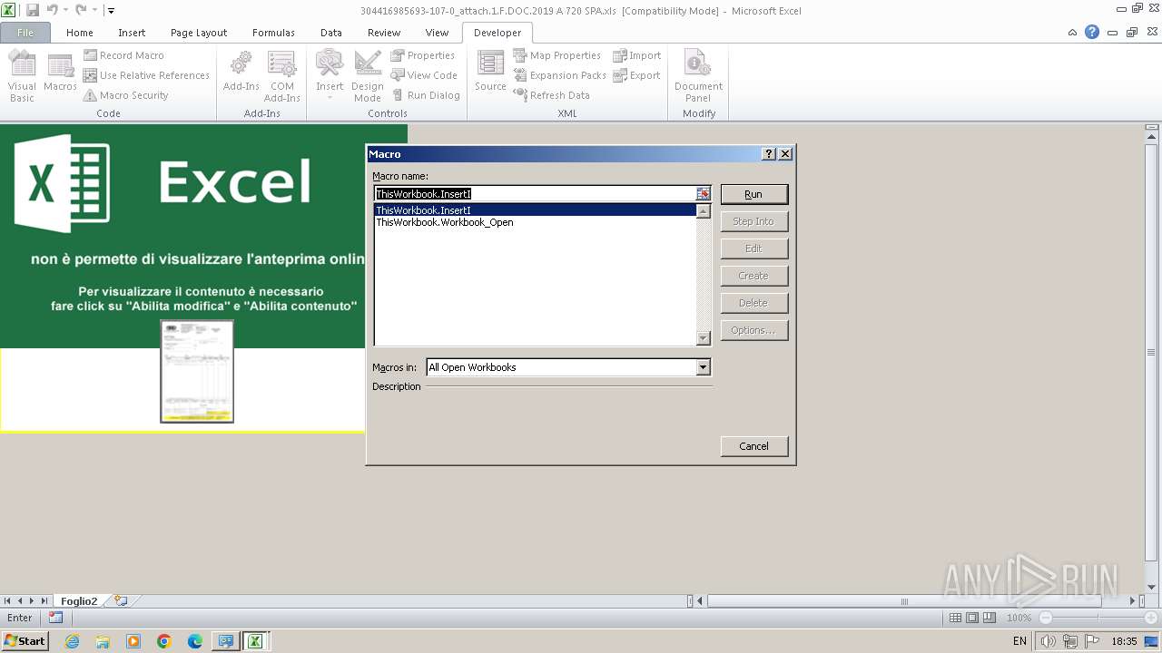Switch to Page Layout view in the status bar

(x=972, y=618)
